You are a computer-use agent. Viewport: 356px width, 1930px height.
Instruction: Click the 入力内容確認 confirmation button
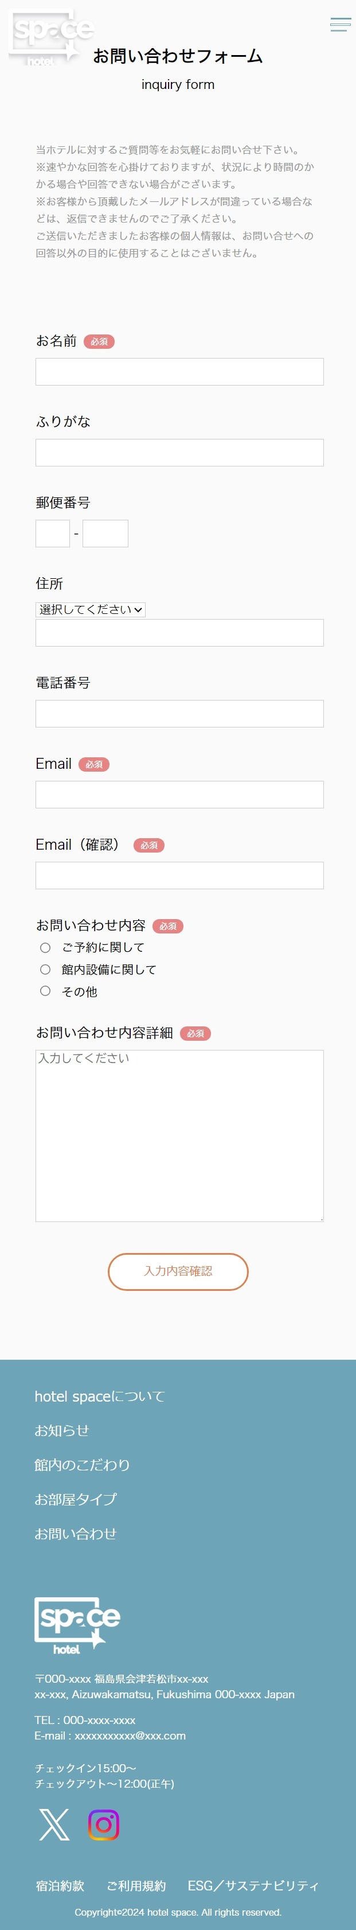tap(178, 1271)
